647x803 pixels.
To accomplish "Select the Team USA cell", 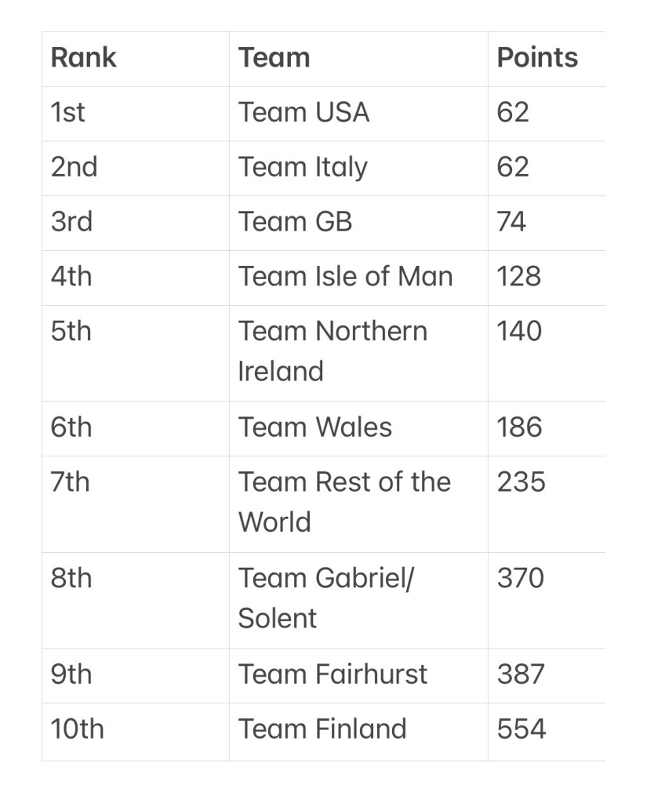I will (304, 113).
